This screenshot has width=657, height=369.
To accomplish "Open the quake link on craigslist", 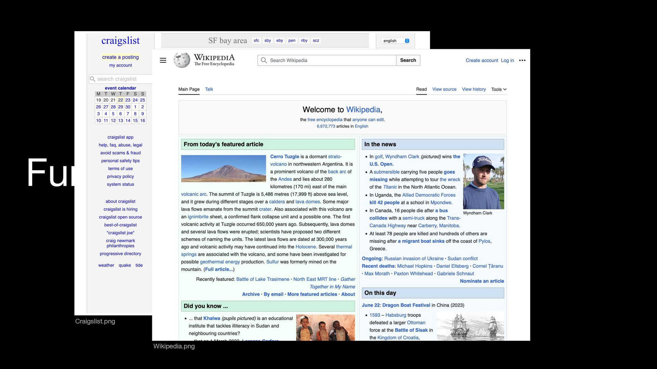I will pyautogui.click(x=125, y=265).
